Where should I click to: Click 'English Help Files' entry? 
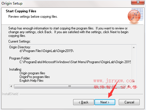32,81
